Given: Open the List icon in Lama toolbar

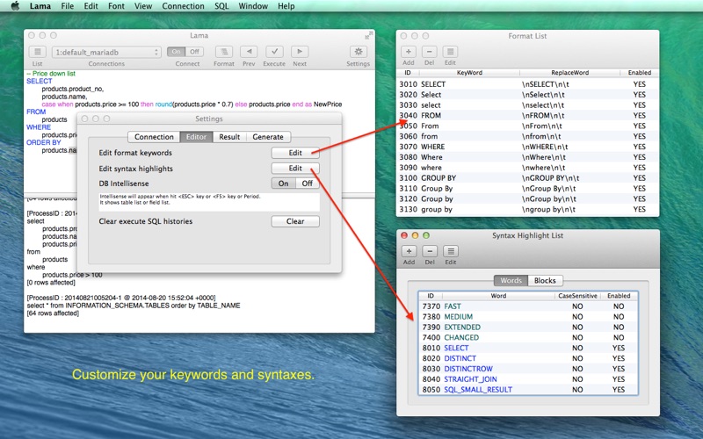Looking at the screenshot, I should coord(38,52).
